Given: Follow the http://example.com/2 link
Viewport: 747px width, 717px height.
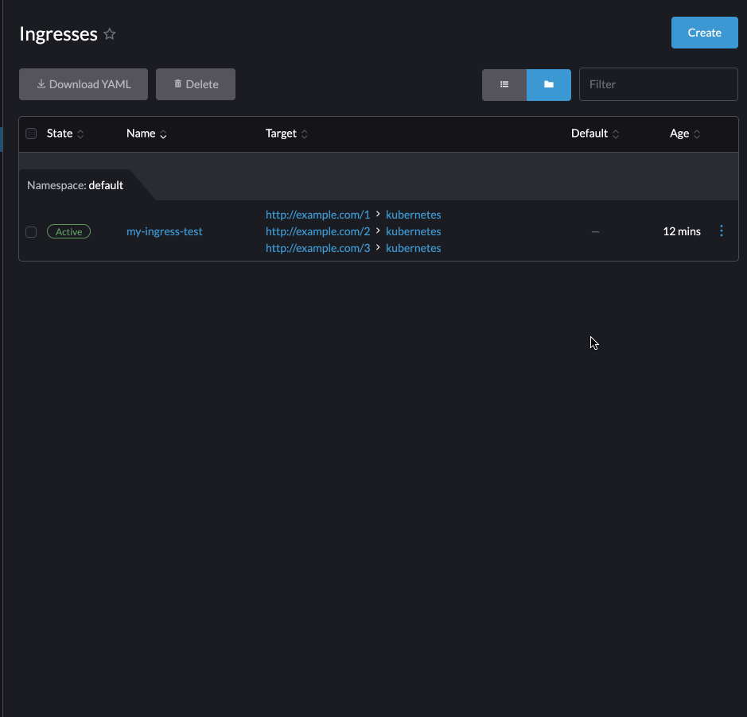Looking at the screenshot, I should pos(317,231).
